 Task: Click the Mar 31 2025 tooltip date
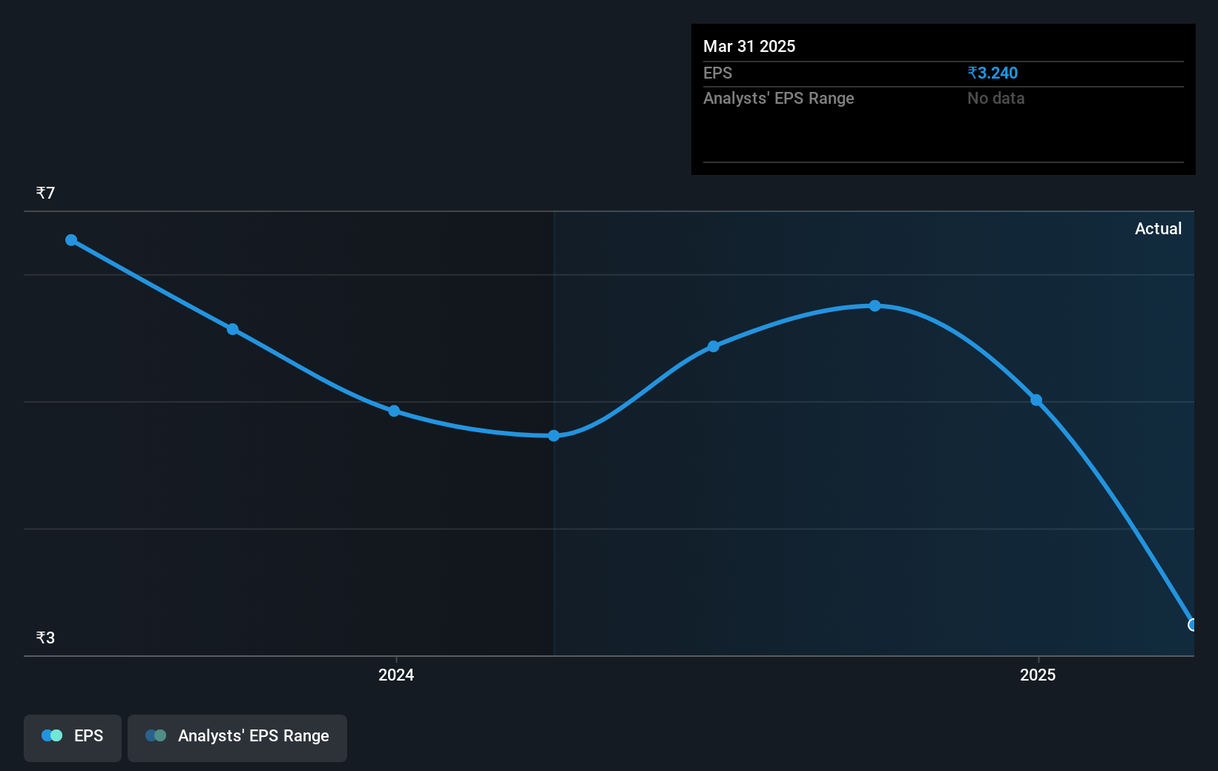[749, 46]
